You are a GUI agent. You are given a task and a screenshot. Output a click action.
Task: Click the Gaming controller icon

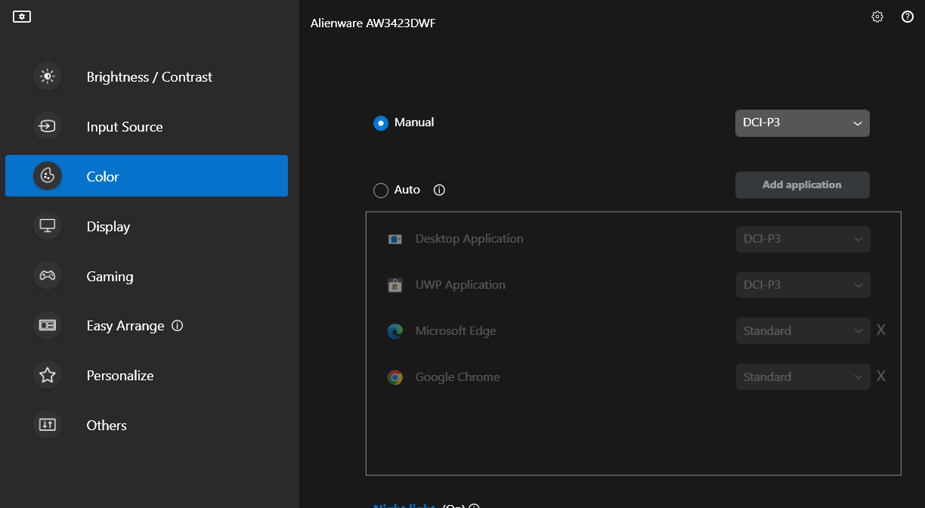coord(48,276)
